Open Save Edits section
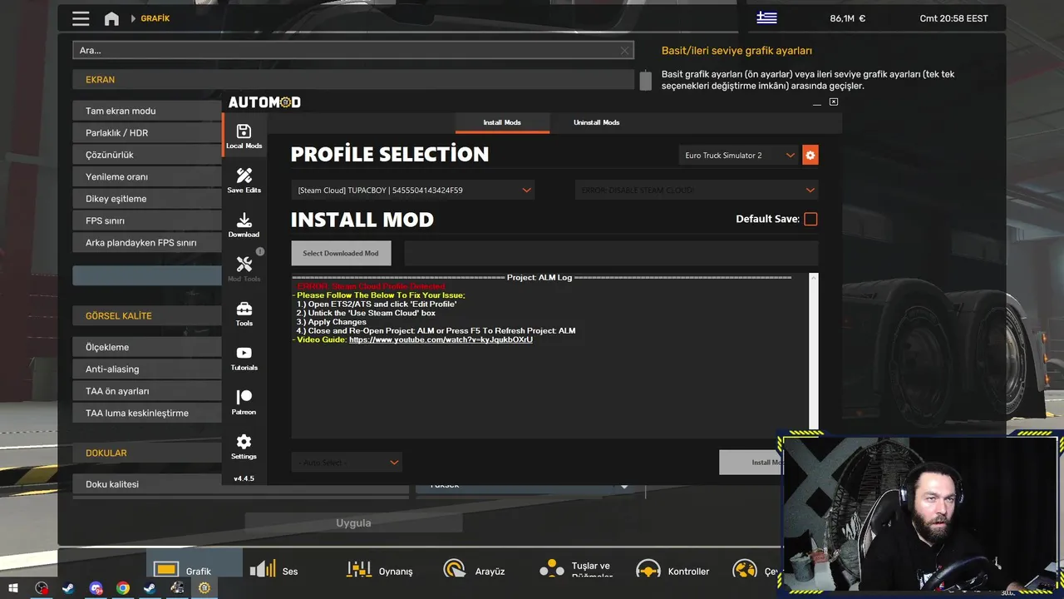Image resolution: width=1064 pixels, height=599 pixels. pos(244,181)
